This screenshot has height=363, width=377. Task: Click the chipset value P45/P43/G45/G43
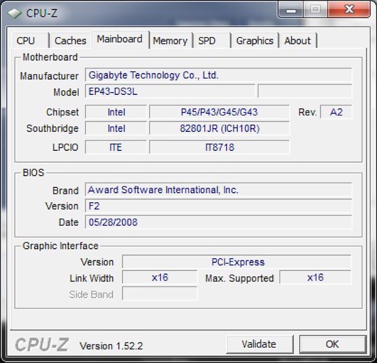219,112
